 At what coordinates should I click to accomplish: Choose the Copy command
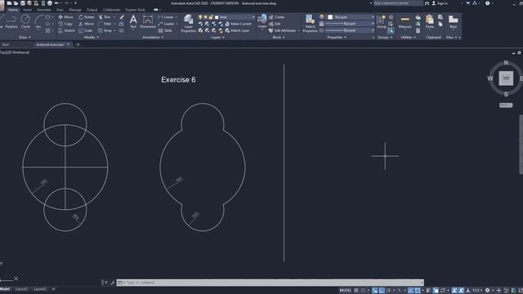[65, 24]
